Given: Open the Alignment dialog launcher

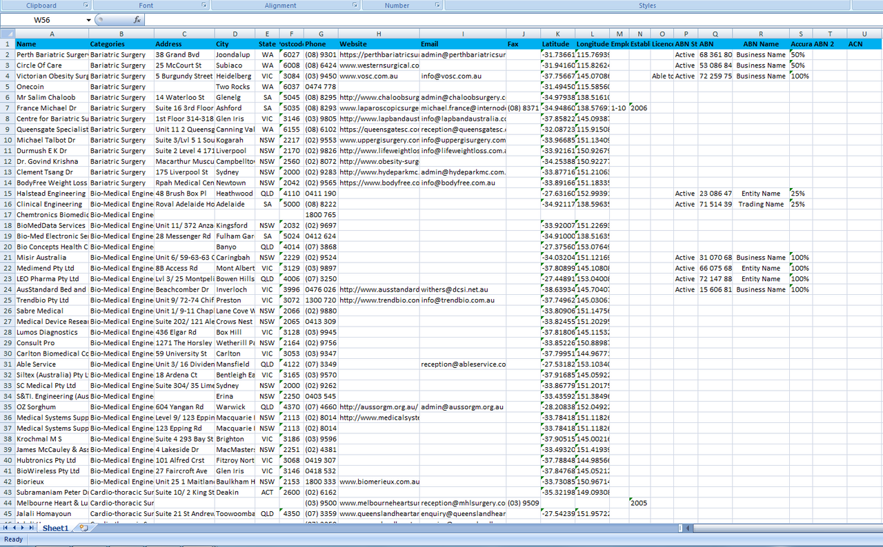Looking at the screenshot, I should click(355, 6).
